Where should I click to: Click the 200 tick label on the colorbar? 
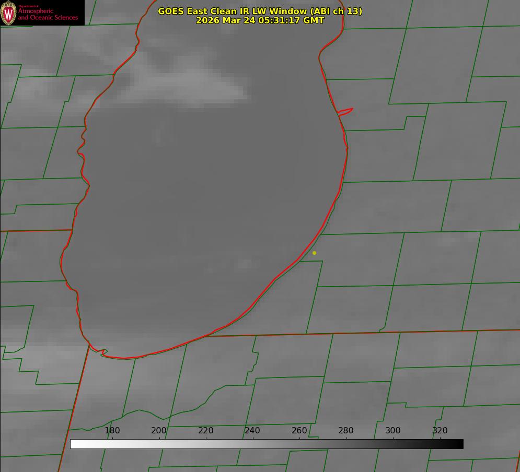[x=159, y=430]
